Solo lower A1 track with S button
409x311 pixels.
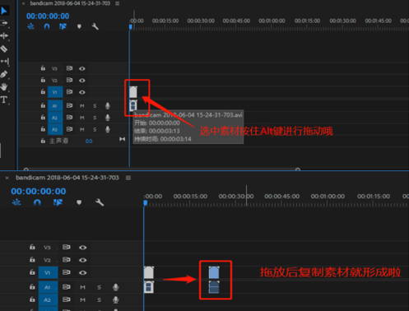[x=99, y=287]
